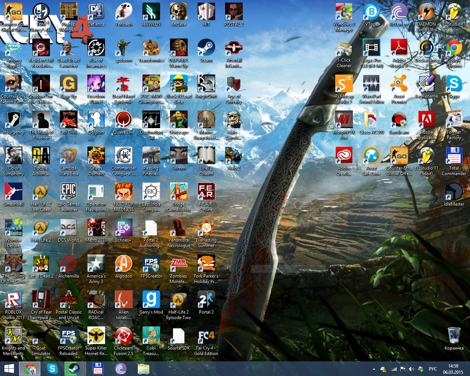Open Total Commander from the taskbar
The image size is (470, 376).
[x=98, y=369]
